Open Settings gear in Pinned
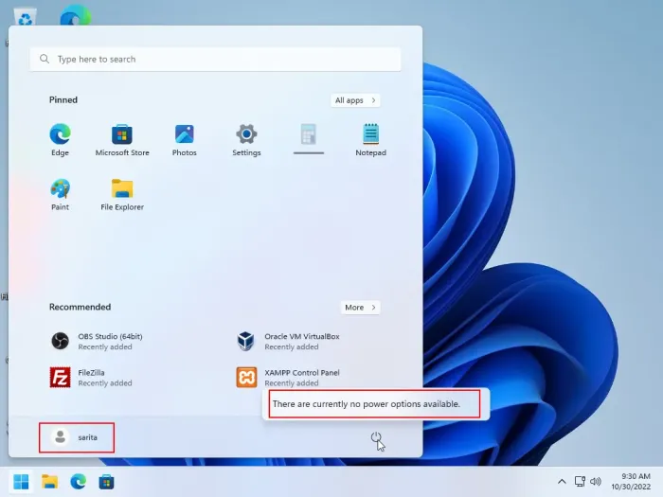The width and height of the screenshot is (663, 497). point(246,140)
